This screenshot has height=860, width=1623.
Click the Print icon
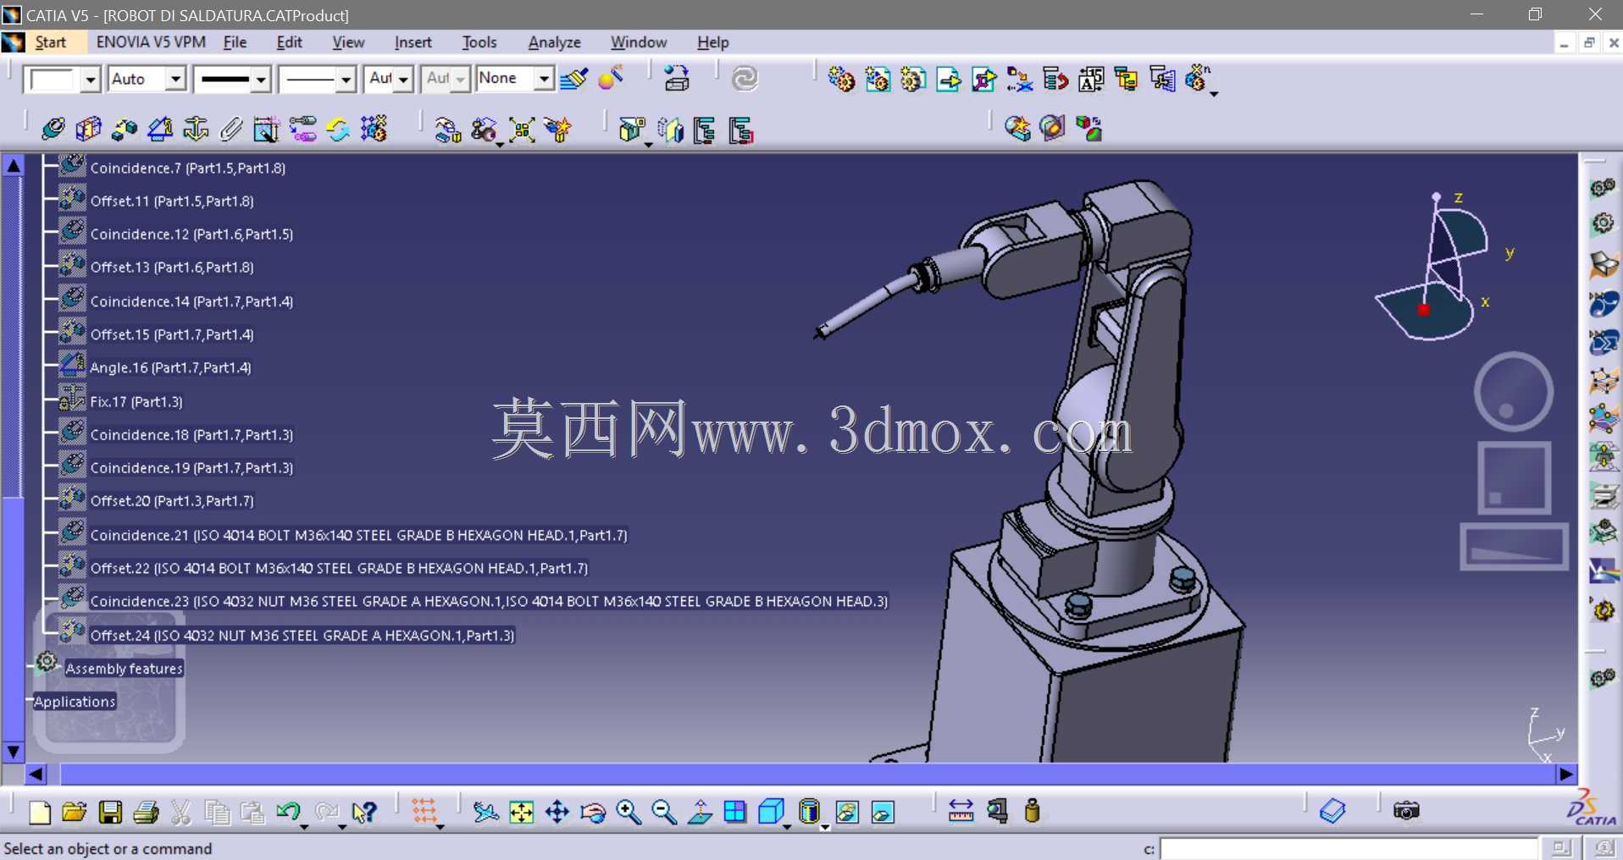146,813
